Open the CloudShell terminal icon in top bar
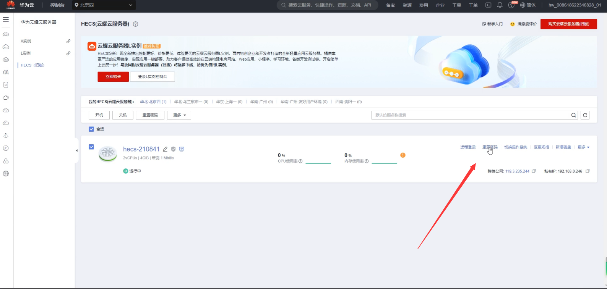 [488, 5]
